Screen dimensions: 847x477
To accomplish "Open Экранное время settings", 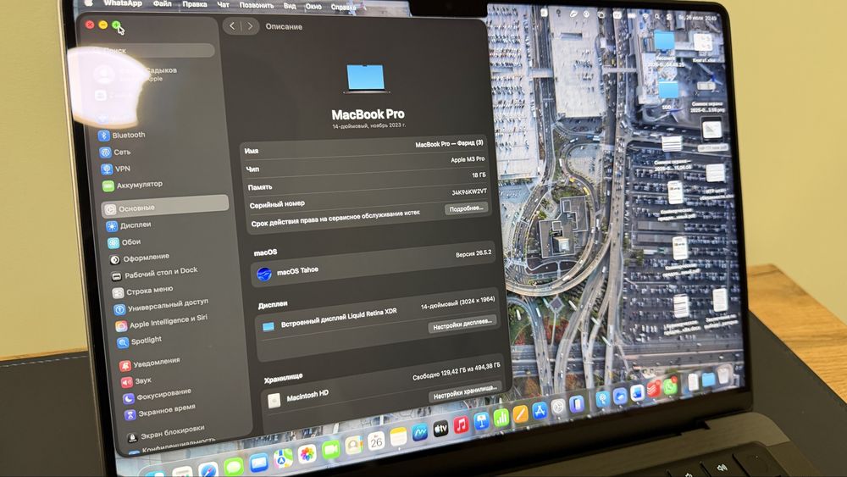I will pos(160,411).
